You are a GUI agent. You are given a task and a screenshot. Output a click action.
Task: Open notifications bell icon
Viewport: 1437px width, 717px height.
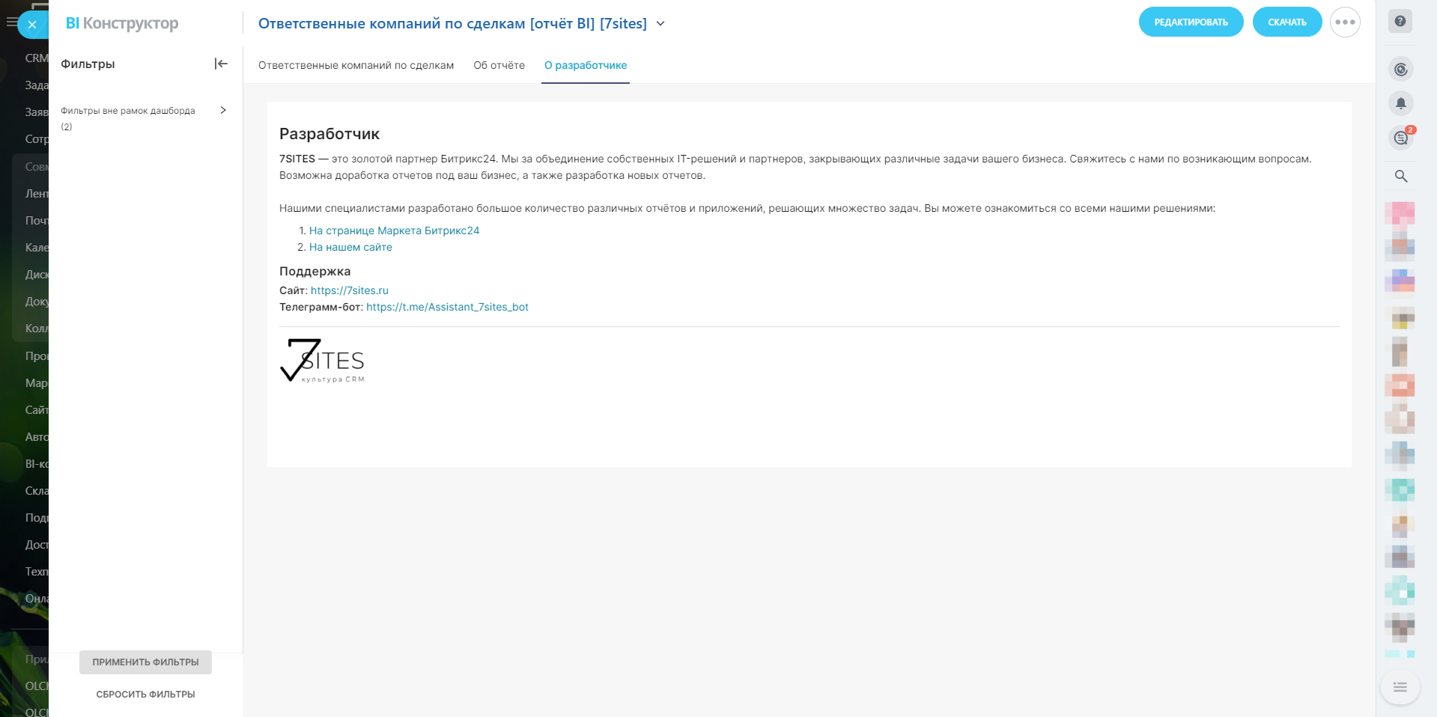[x=1400, y=103]
